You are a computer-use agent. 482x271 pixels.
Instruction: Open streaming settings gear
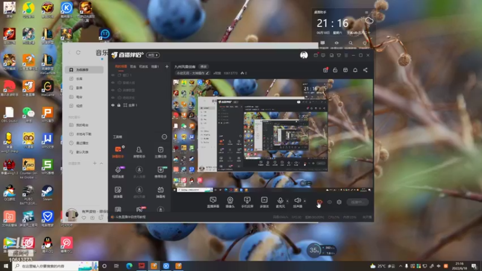(339, 202)
